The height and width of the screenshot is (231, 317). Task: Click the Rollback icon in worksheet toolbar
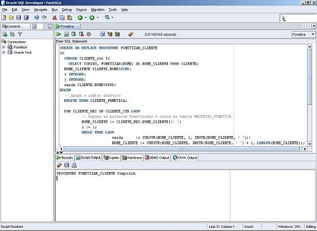[x=81, y=34]
